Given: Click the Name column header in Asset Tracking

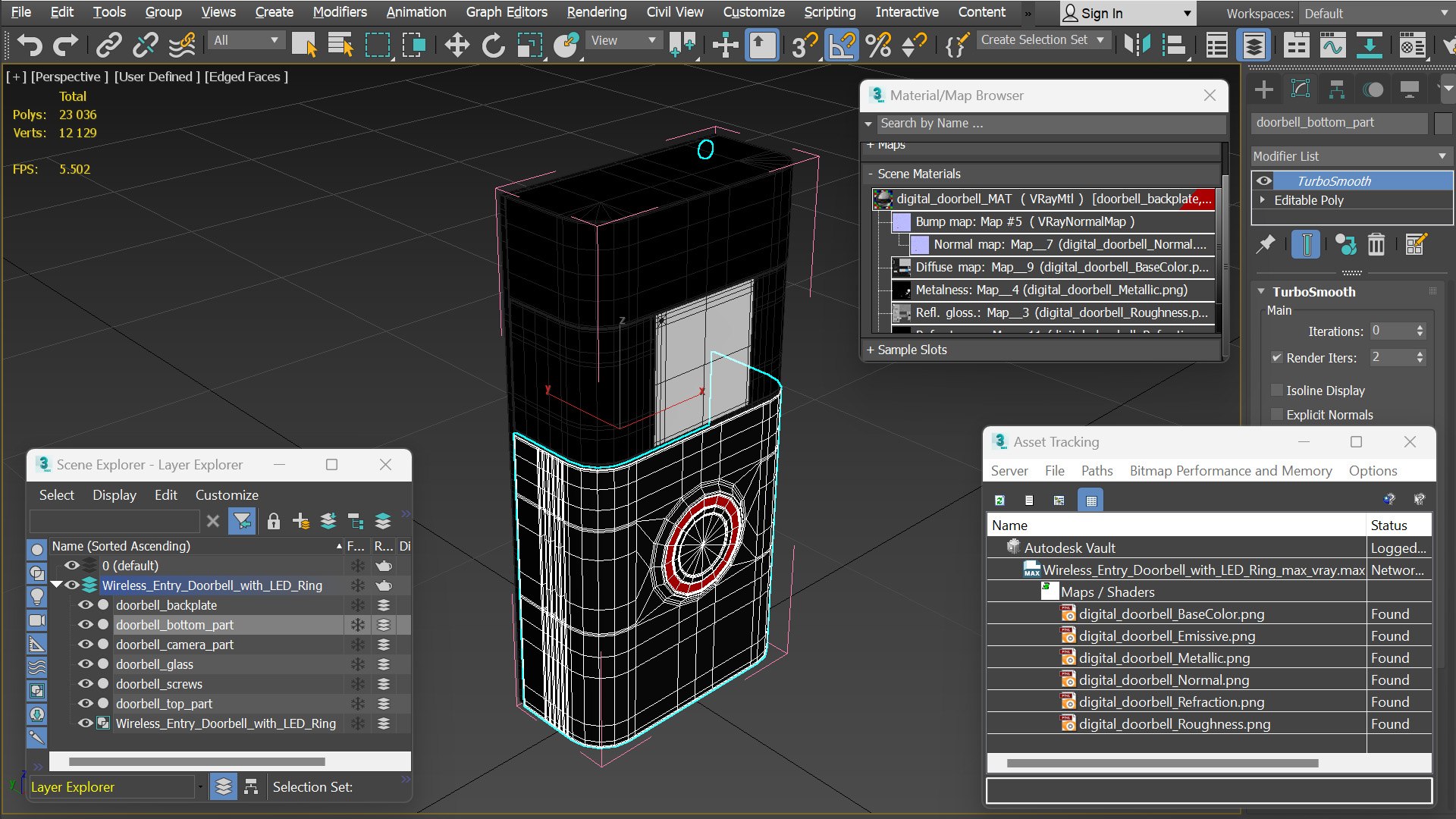Looking at the screenshot, I should (1176, 526).
